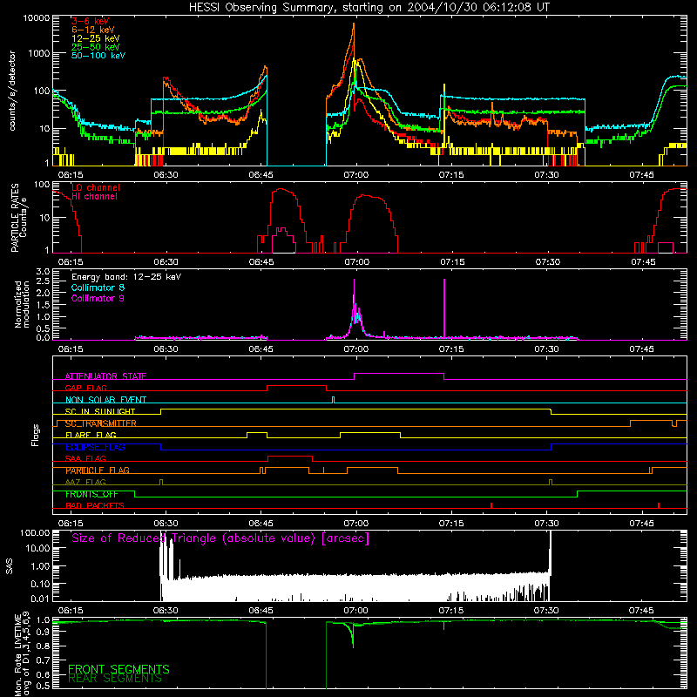Image resolution: width=697 pixels, height=697 pixels.
Task: Click the vertical 'Flags' axis title
Action: (35, 435)
